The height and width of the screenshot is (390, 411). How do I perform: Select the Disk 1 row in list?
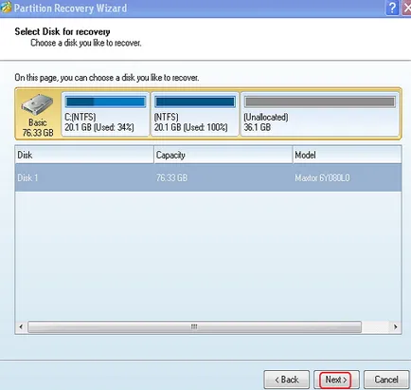click(208, 177)
